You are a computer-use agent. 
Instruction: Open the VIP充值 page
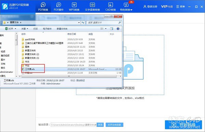[x=167, y=7]
